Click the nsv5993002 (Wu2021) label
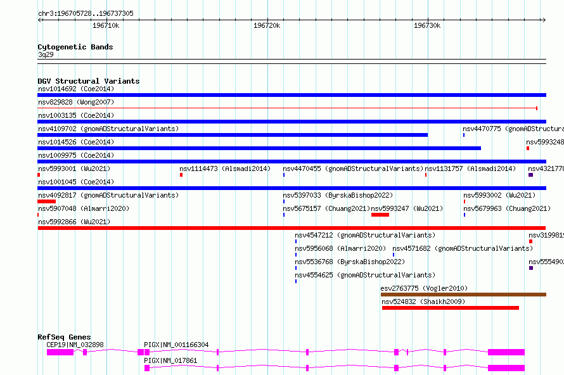 (499, 195)
